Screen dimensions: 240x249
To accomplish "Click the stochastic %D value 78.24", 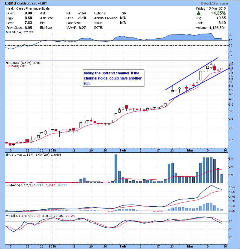I will click(x=71, y=216).
